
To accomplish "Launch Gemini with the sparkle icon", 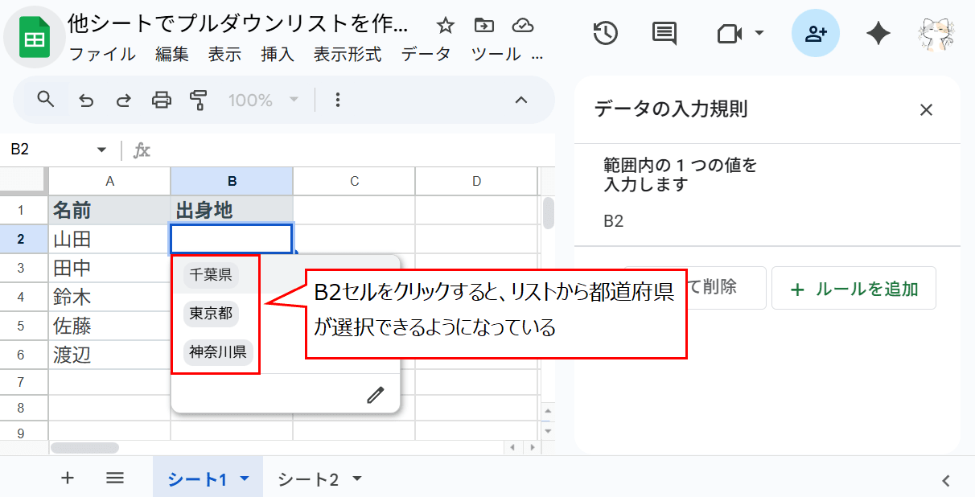I will pyautogui.click(x=878, y=33).
